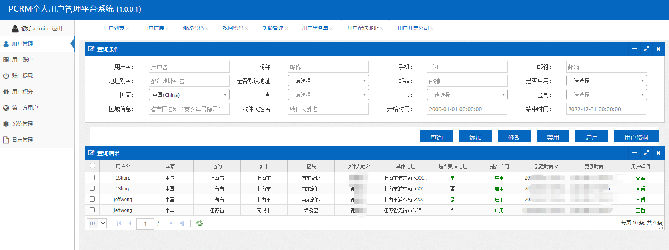Screen dimensions: 669x250
Task: Click the 查看 link in the first row
Action: (x=640, y=178)
